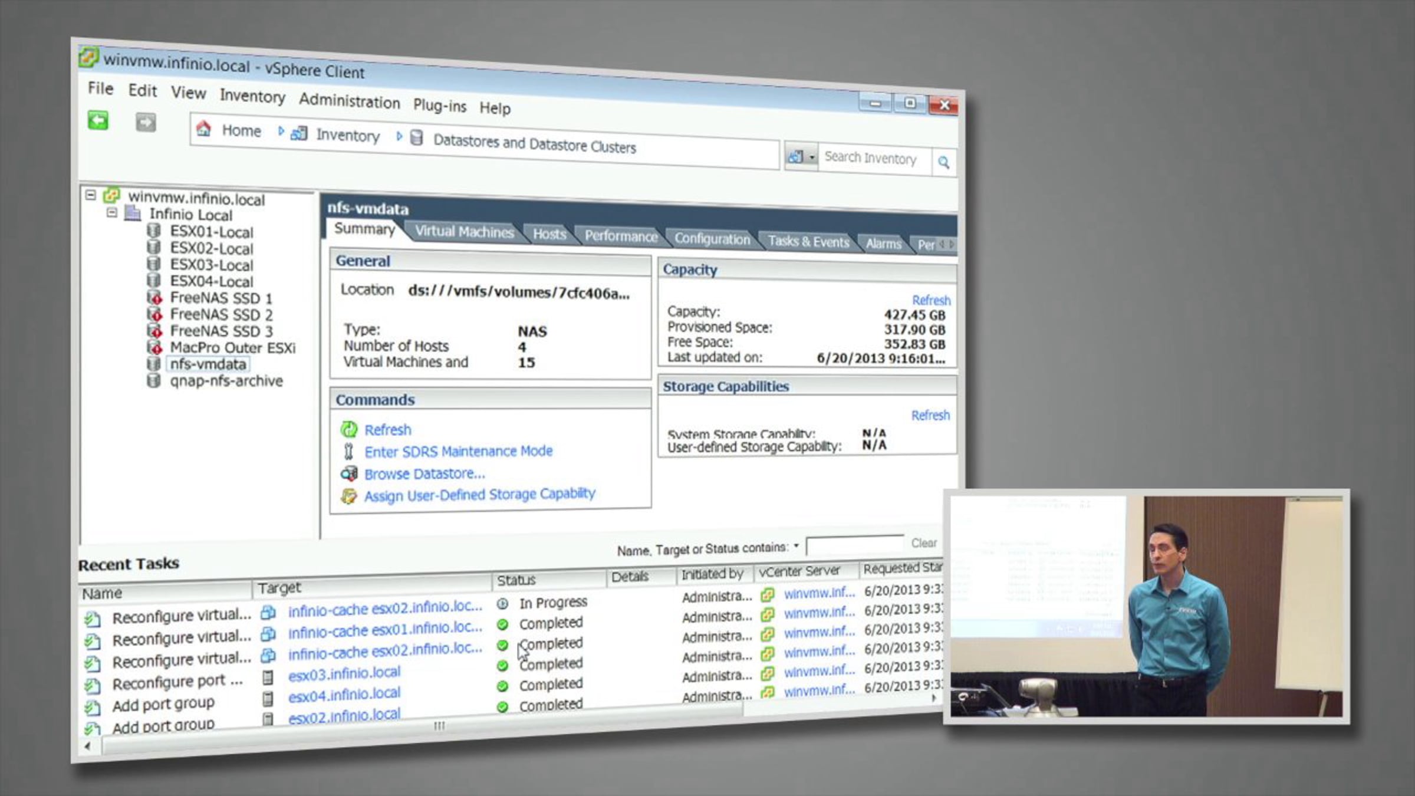Click the Browse Datastore icon
The width and height of the screenshot is (1415, 796).
pos(349,473)
